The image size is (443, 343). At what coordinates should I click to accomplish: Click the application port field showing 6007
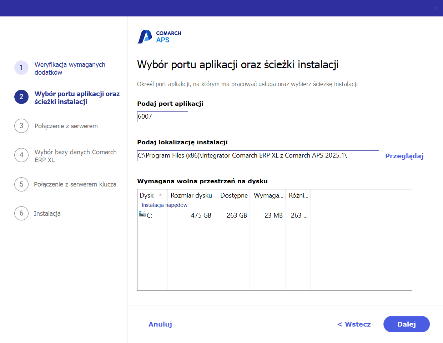click(x=162, y=116)
